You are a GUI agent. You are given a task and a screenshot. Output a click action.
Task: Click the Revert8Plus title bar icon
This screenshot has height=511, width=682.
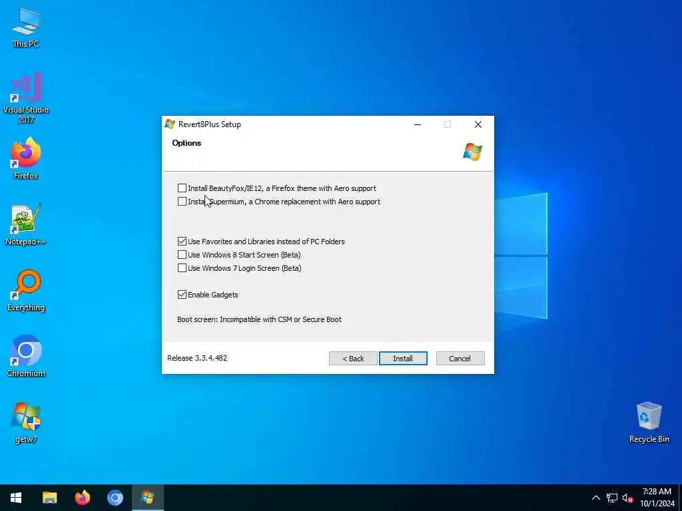[x=170, y=124]
